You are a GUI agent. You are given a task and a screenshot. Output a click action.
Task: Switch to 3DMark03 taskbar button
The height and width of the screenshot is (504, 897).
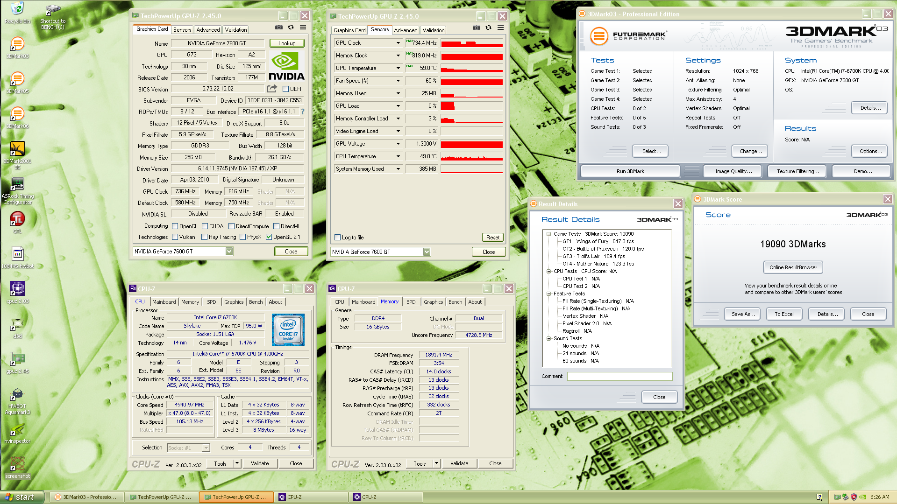(87, 497)
